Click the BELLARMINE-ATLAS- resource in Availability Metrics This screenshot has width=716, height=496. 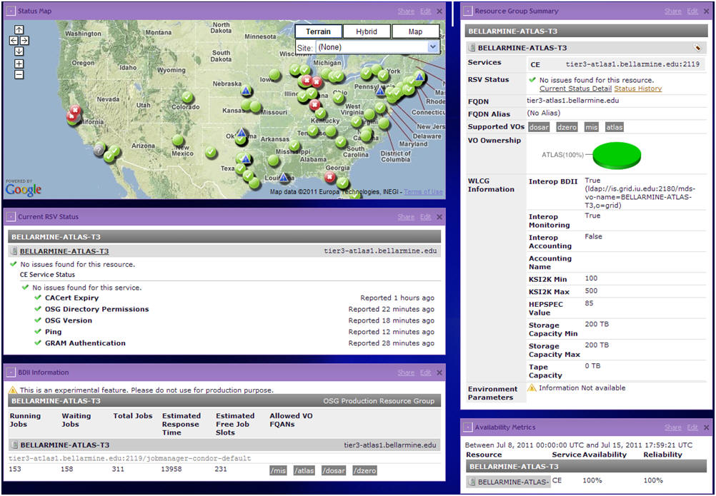[509, 482]
